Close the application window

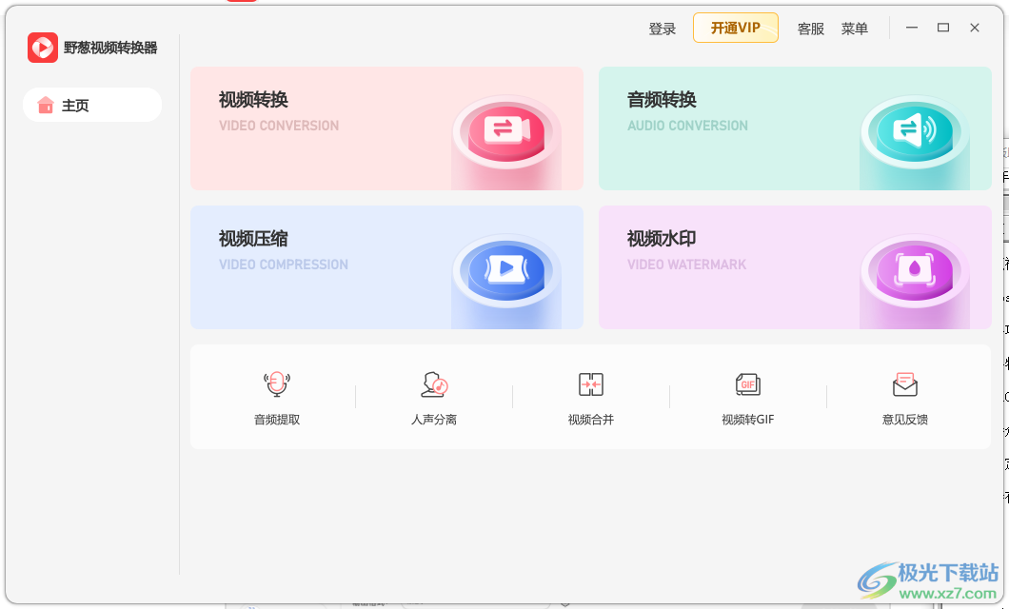[x=975, y=28]
